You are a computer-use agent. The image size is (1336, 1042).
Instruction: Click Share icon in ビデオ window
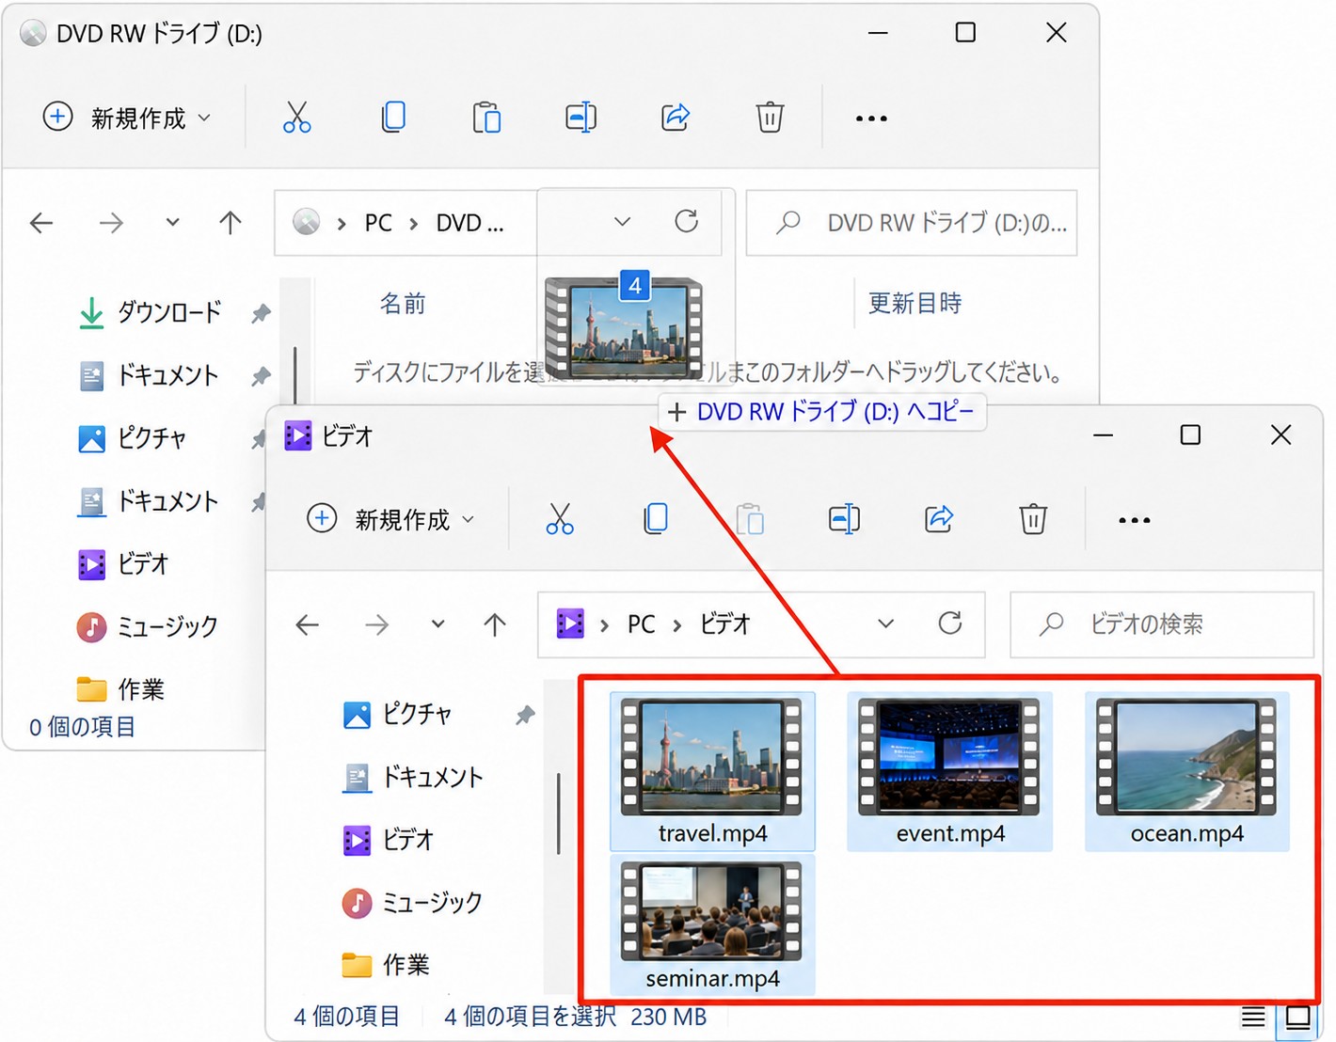(x=939, y=519)
